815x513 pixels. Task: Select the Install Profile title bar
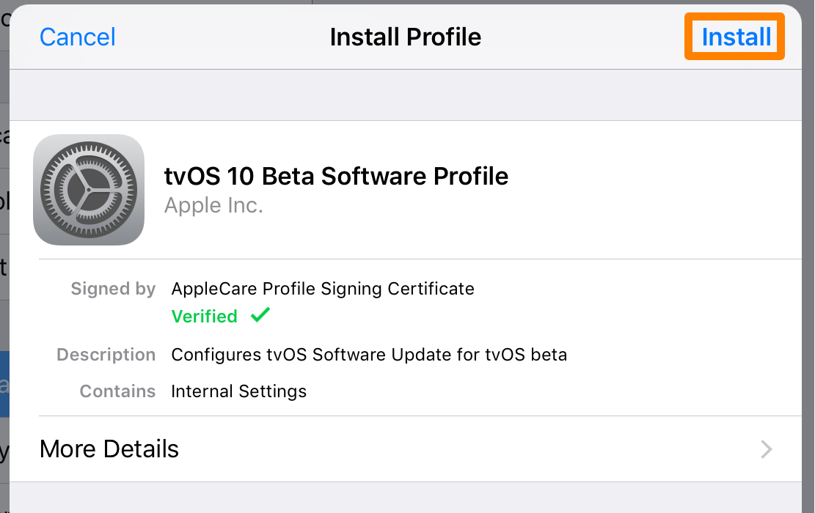pyautogui.click(x=405, y=37)
